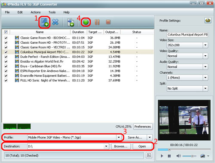Start conversion with the green round button

tap(86, 22)
